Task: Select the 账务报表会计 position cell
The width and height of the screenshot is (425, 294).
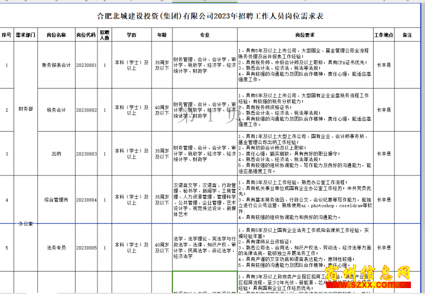Action: 57,65
